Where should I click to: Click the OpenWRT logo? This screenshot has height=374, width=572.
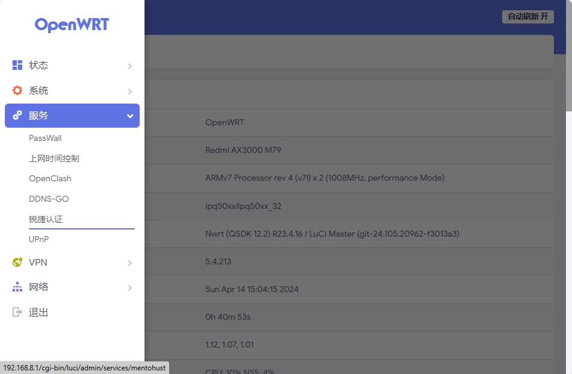coord(72,25)
